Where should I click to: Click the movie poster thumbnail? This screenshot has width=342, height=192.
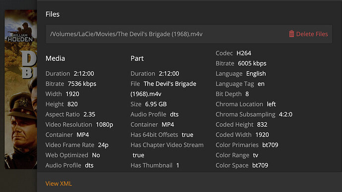[21, 89]
